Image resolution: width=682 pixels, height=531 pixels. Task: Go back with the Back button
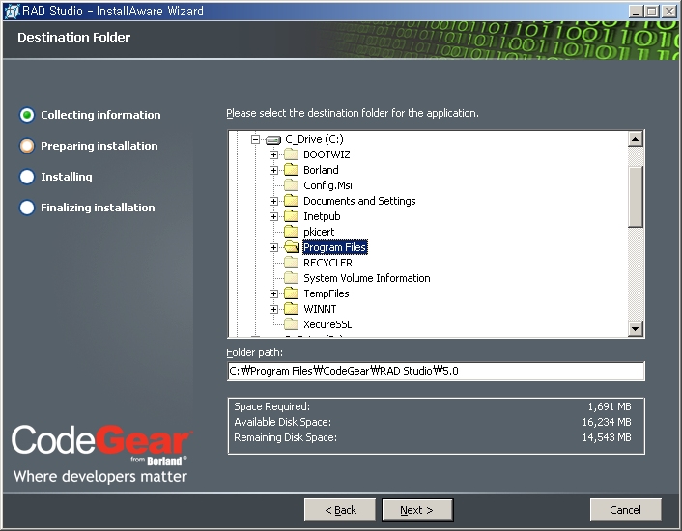(x=340, y=510)
